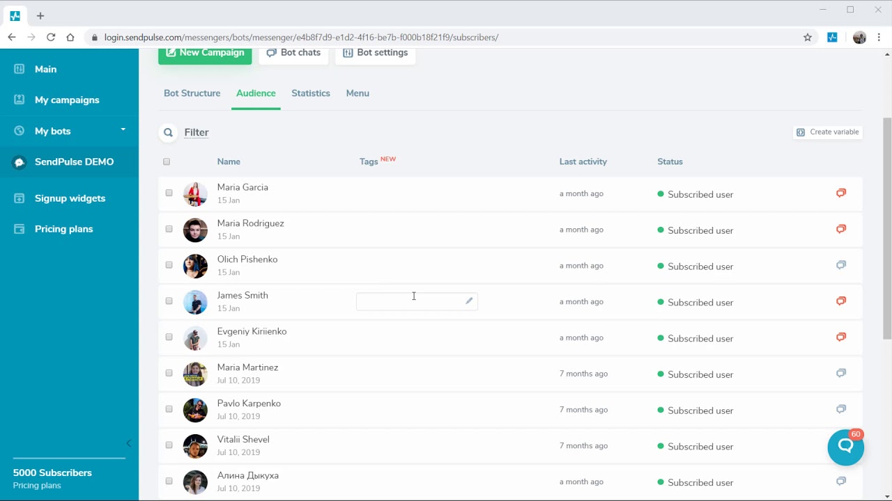Click the New Campaign button
Viewport: 892px width, 501px height.
(205, 56)
